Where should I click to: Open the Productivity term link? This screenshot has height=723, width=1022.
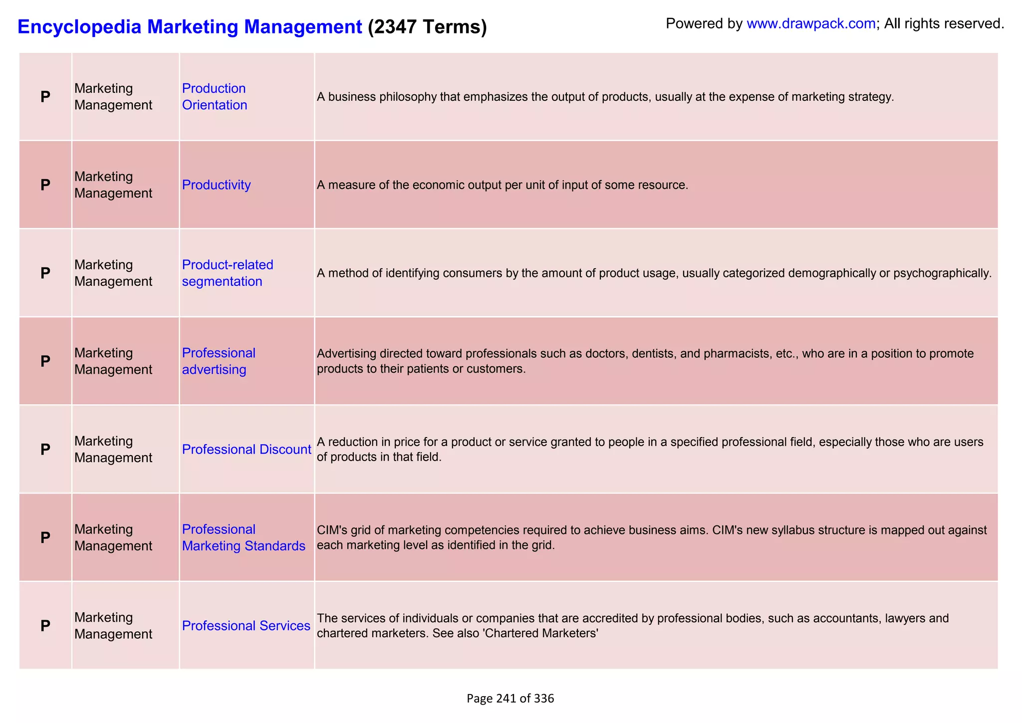(x=216, y=185)
